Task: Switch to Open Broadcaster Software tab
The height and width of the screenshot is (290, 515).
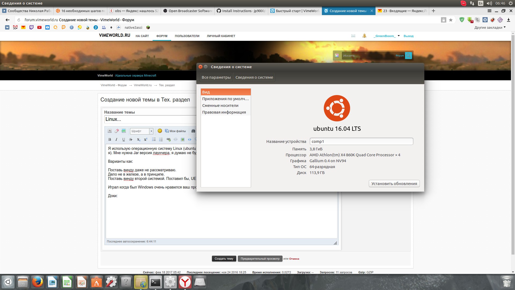Action: point(187,11)
